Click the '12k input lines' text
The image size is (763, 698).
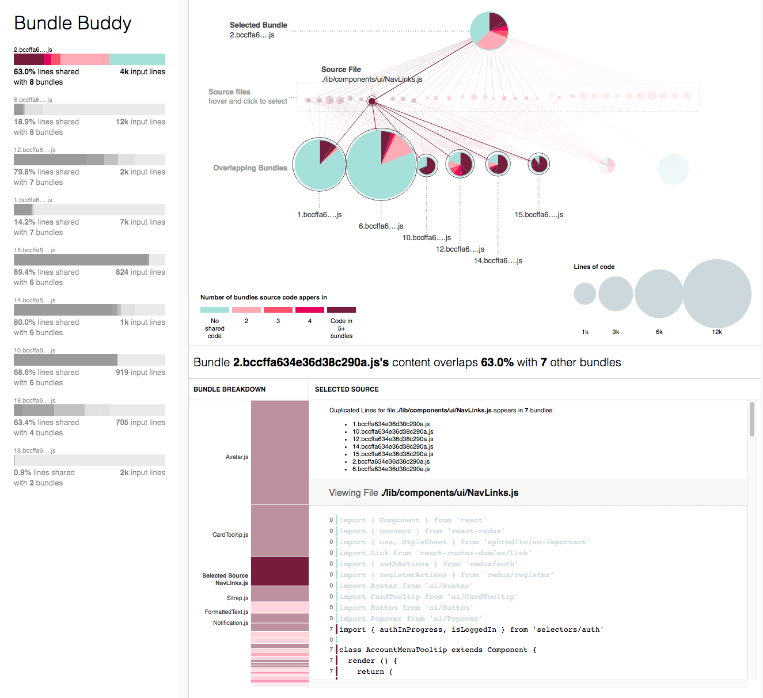(141, 122)
